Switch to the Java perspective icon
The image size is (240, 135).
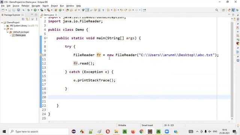233,10
